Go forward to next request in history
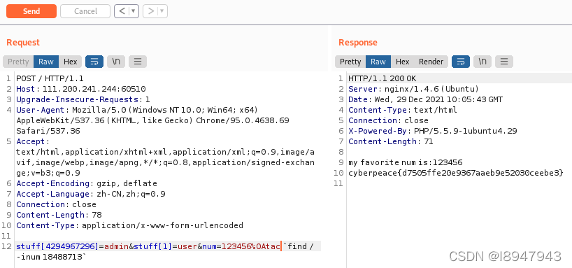Image resolution: width=572 pixels, height=268 pixels. pos(150,11)
